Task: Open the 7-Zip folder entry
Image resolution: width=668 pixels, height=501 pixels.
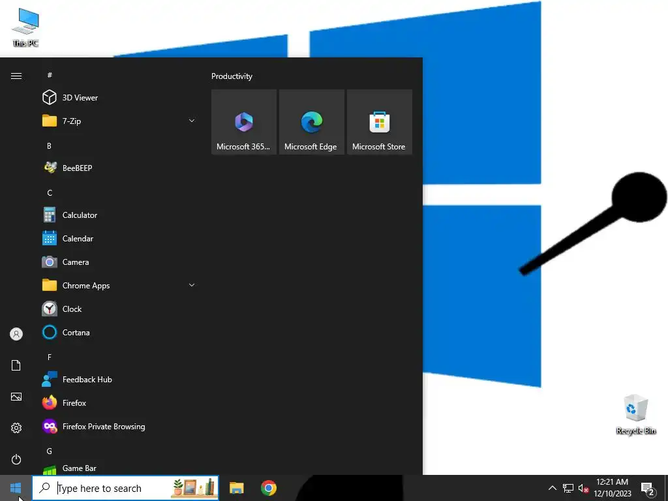Action: 119,121
